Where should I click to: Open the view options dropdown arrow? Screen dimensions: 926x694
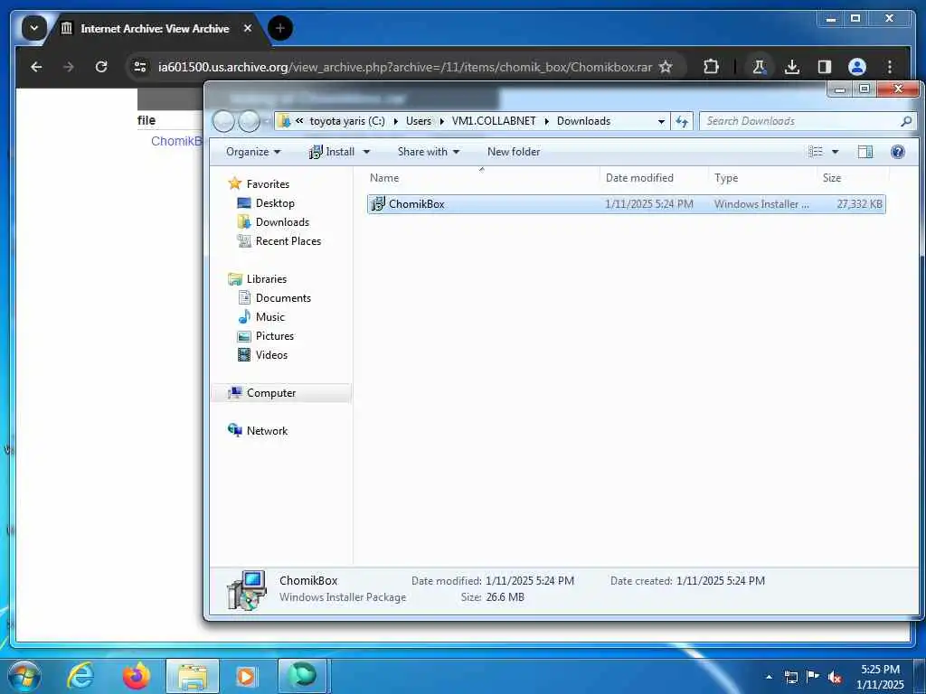pyautogui.click(x=835, y=152)
